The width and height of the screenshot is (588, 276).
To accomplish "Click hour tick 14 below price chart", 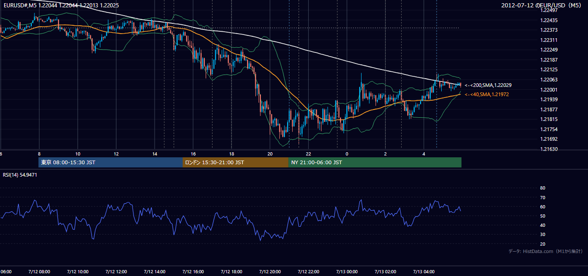I will pos(155,154).
